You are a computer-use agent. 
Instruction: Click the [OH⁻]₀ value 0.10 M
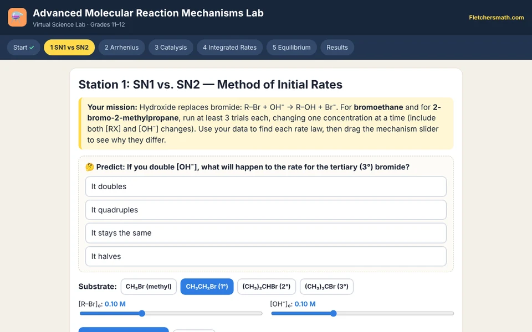coord(305,304)
